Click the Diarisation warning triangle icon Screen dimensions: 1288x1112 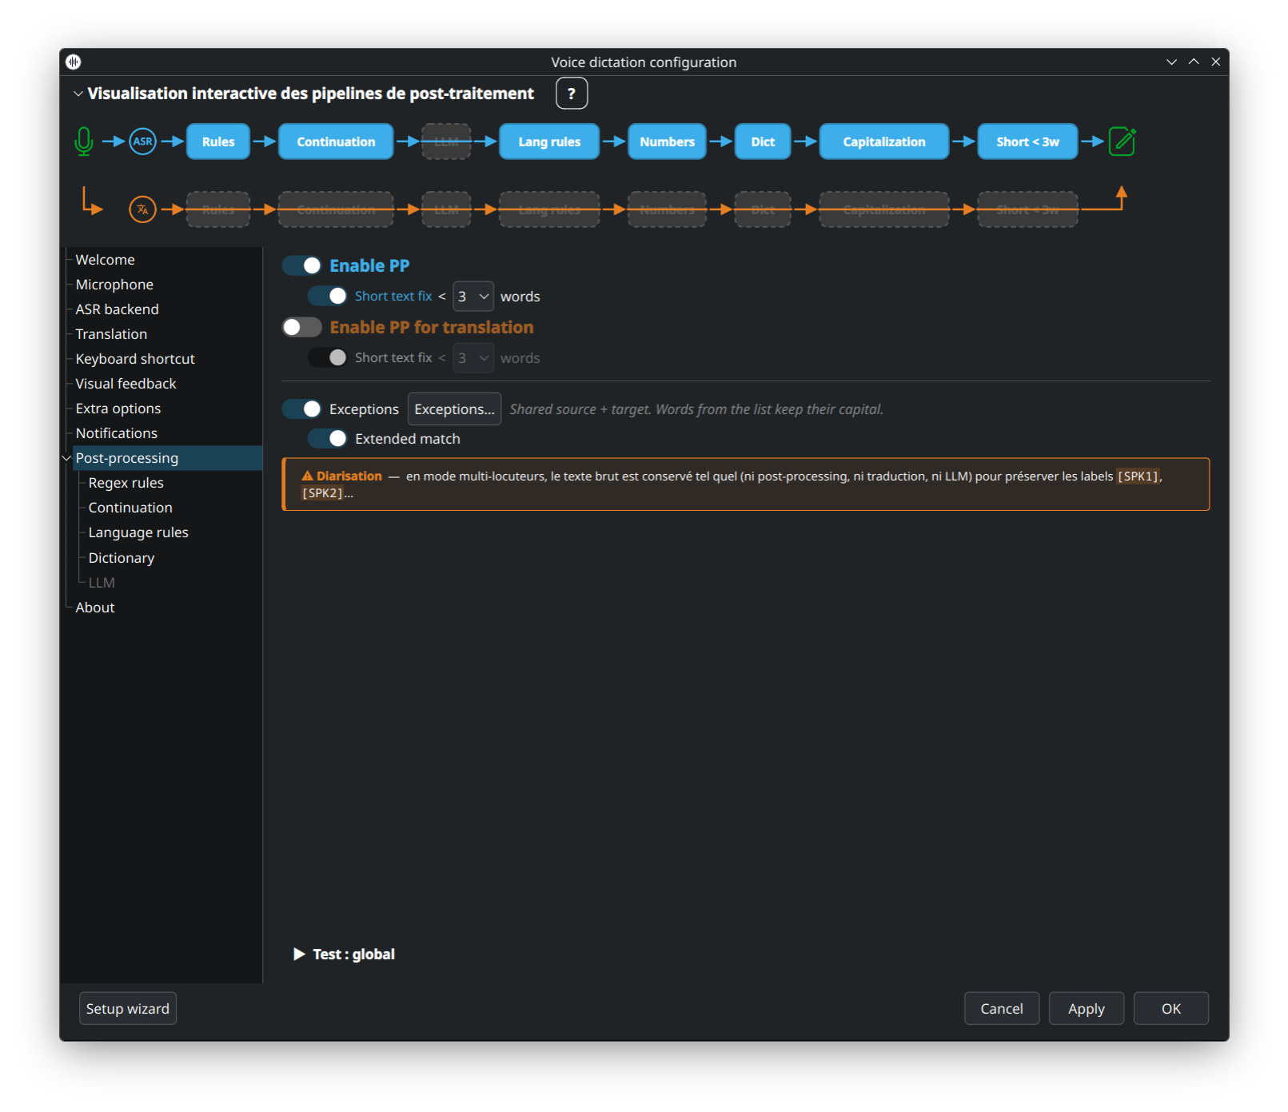click(x=307, y=476)
